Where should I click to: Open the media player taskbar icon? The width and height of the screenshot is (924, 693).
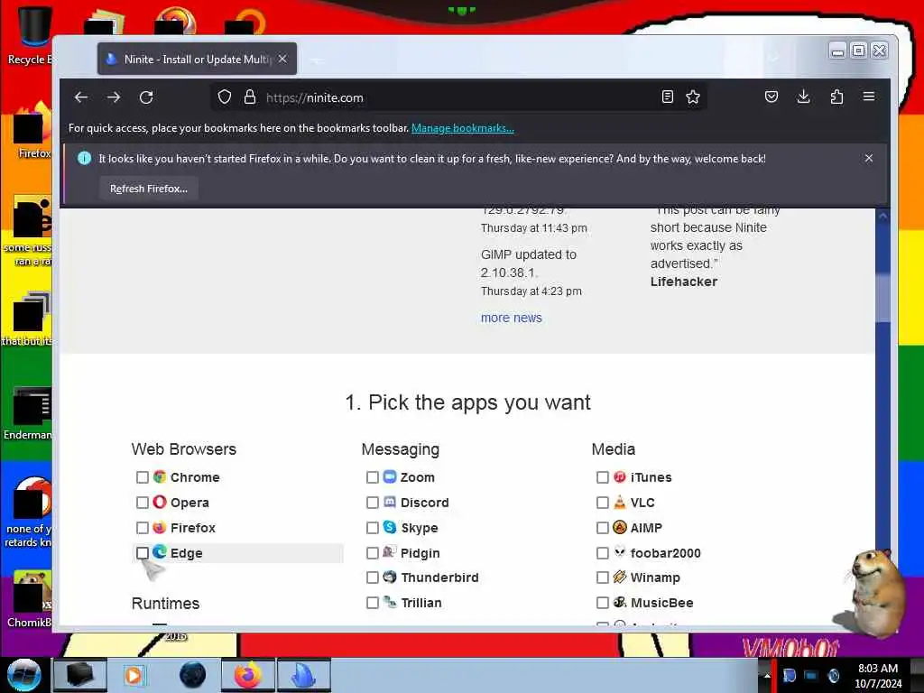(x=134, y=675)
